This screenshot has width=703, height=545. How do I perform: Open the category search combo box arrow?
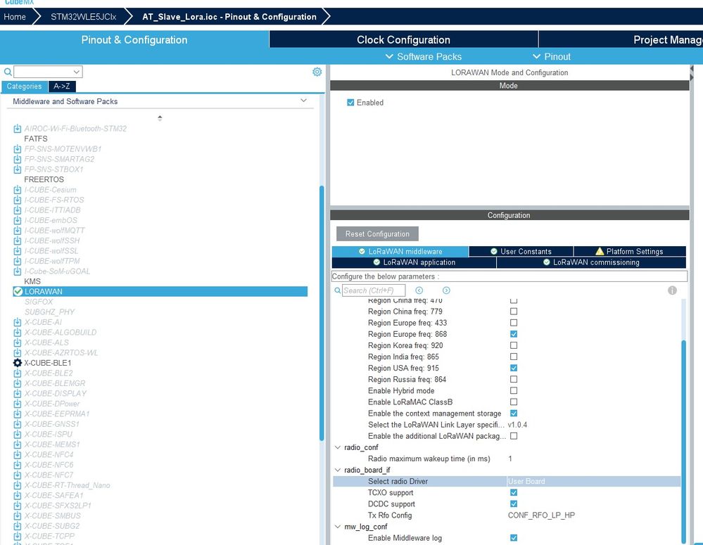[x=77, y=72]
